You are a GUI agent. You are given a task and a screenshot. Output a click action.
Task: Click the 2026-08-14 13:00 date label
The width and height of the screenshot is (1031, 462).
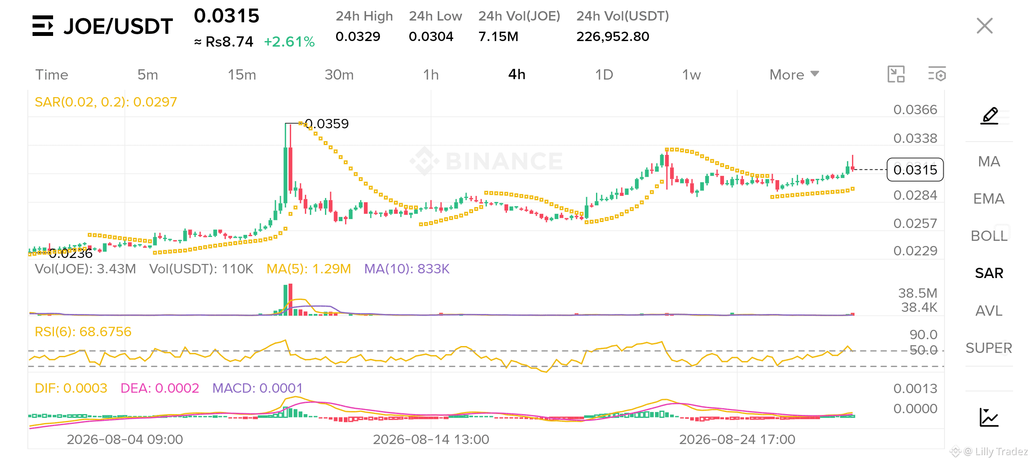click(431, 439)
